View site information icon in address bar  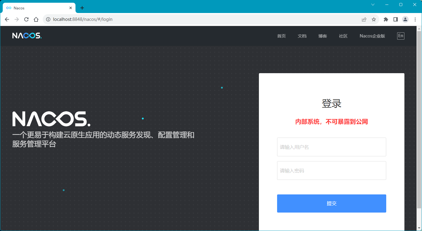(x=48, y=19)
